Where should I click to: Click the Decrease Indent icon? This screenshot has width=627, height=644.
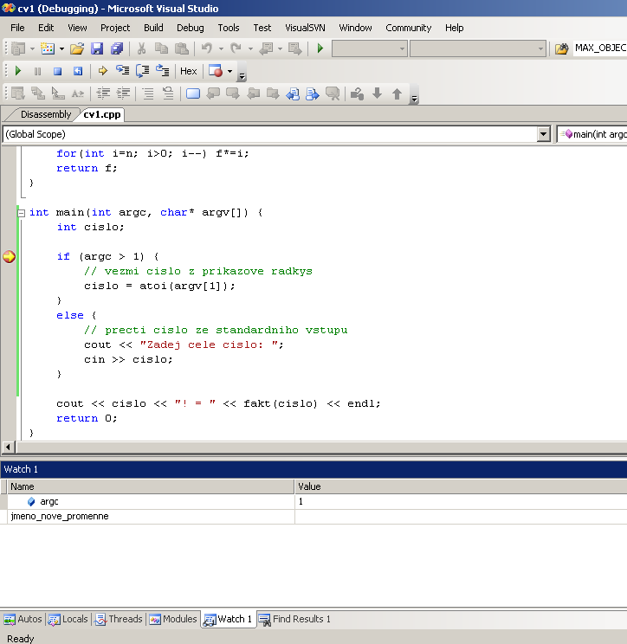pyautogui.click(x=103, y=94)
